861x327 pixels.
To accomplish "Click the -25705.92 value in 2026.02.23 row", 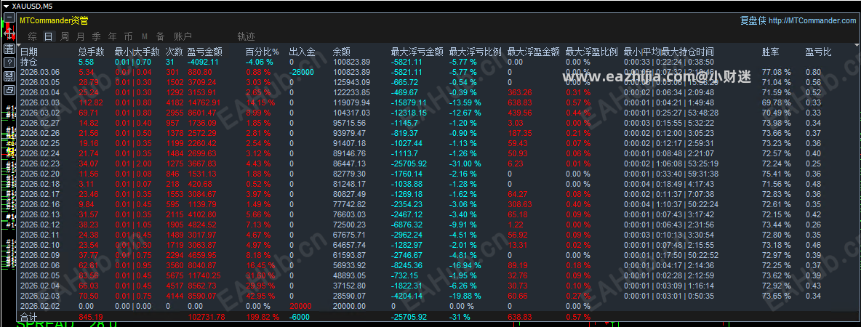I will (x=409, y=163).
